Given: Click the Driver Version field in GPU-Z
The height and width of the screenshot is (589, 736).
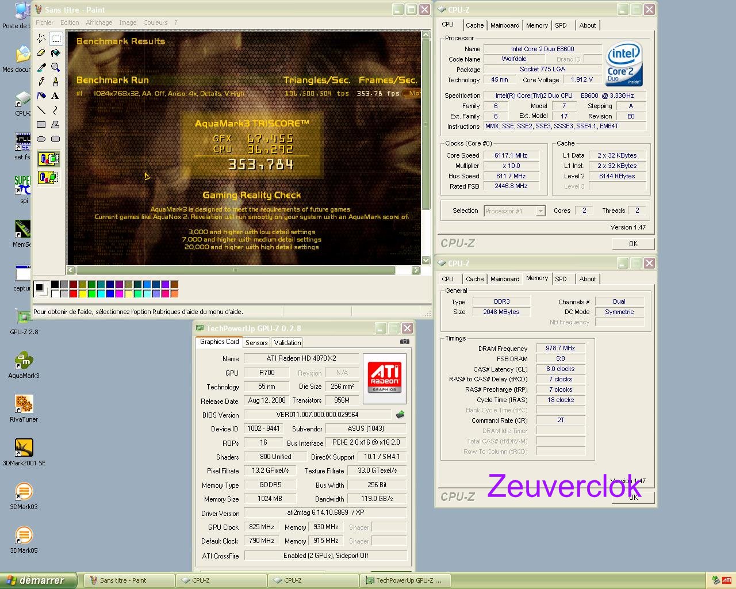Looking at the screenshot, I should pyautogui.click(x=325, y=512).
